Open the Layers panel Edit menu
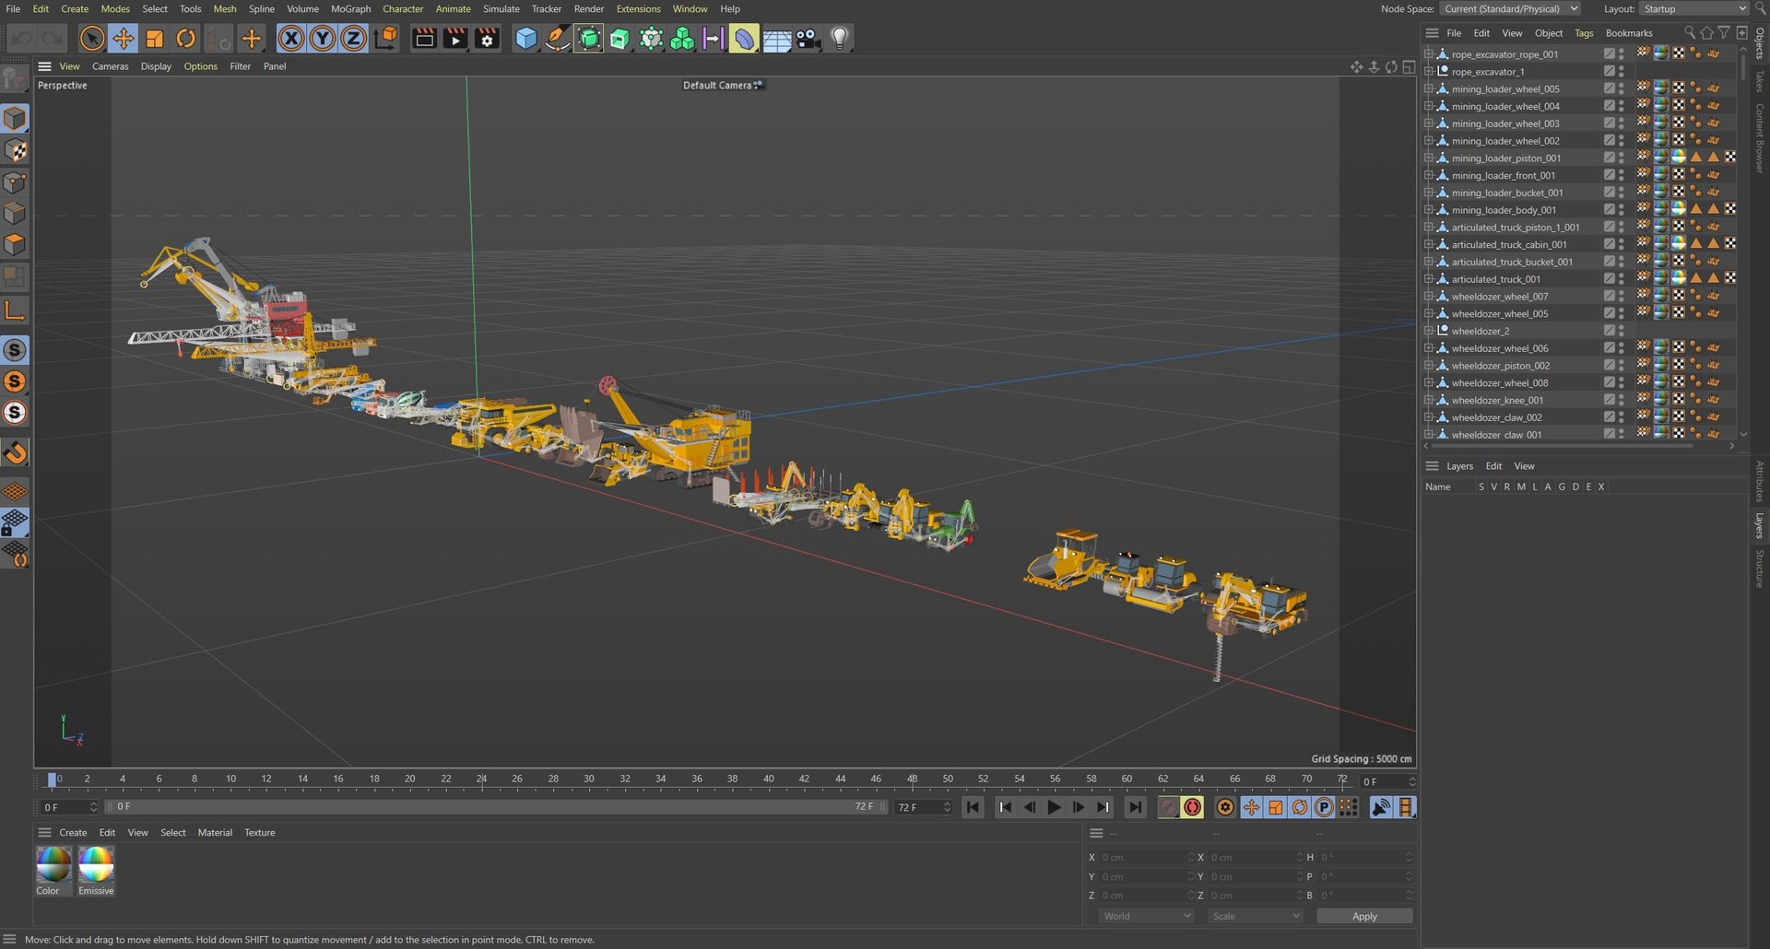Screen dimensions: 1770x949 (1493, 466)
